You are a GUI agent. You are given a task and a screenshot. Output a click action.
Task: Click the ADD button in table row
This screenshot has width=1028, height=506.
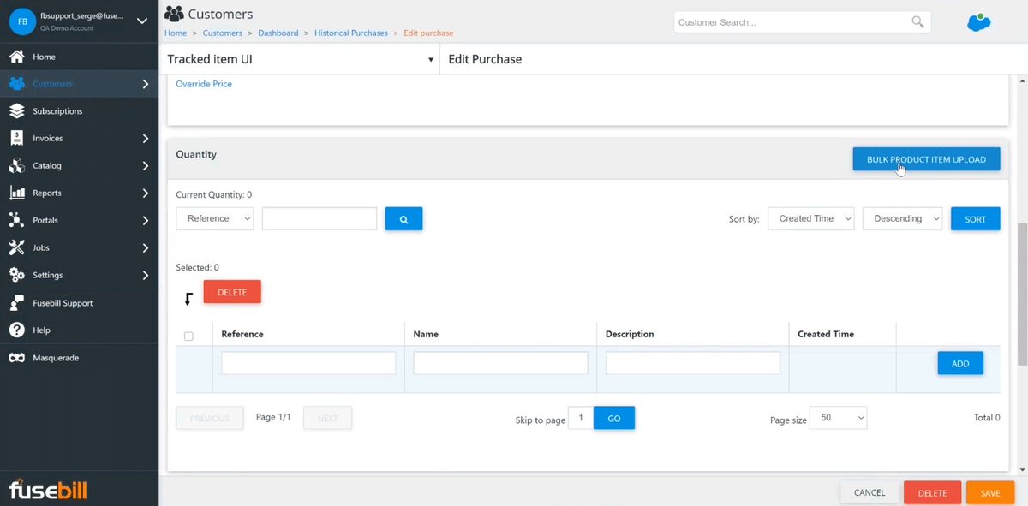click(x=960, y=364)
